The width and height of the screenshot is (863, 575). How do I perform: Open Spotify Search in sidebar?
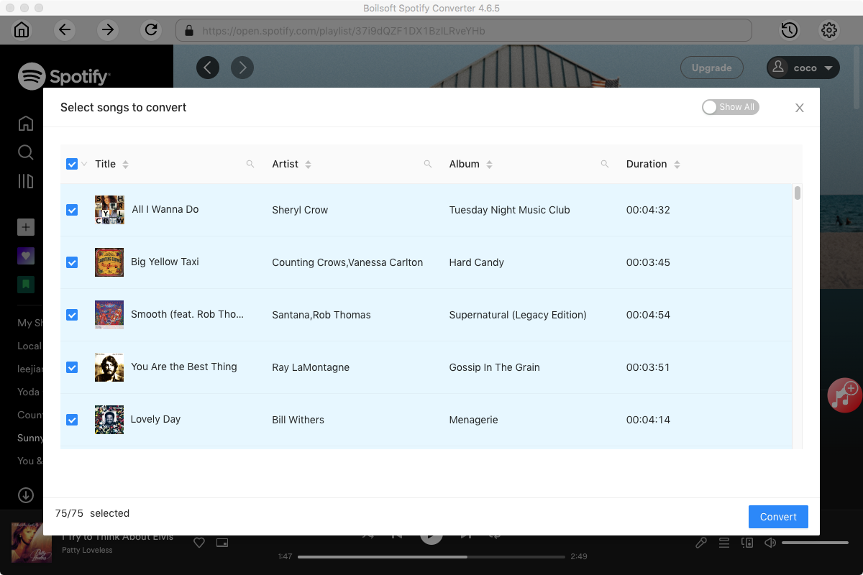(x=26, y=152)
